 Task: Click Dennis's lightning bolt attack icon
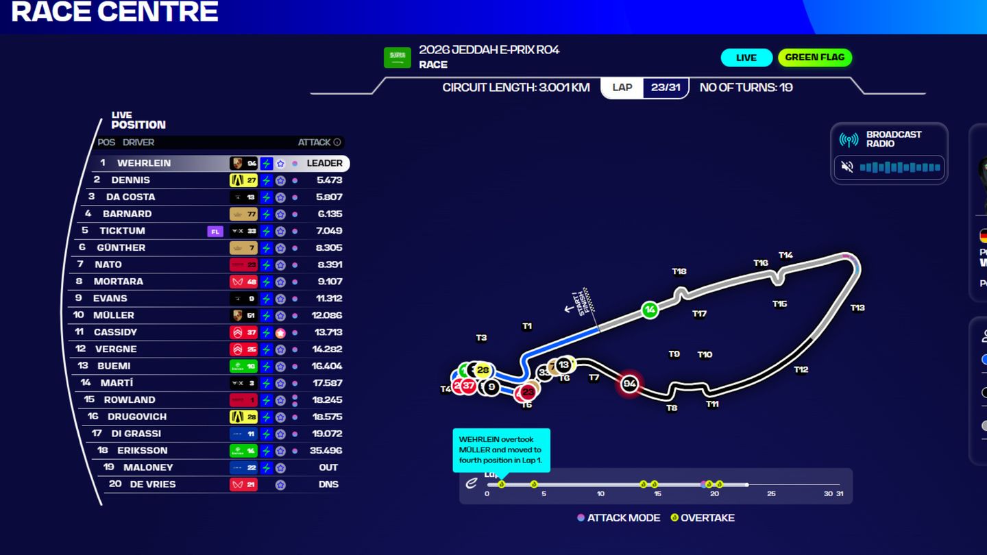267,180
